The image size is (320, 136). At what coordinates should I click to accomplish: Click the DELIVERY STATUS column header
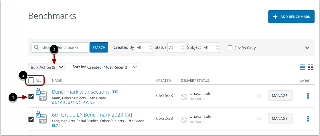(x=195, y=81)
